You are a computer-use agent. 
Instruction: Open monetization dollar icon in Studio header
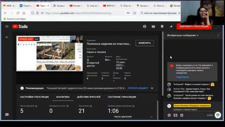(x=144, y=26)
